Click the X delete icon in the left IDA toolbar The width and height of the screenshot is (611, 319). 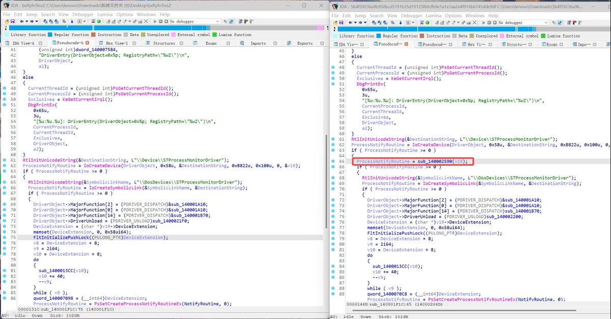pos(146,21)
